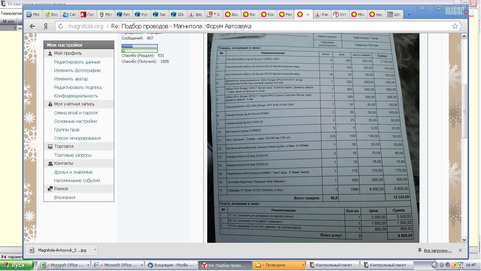This screenshot has width=481, height=271.
Task: Click page scrollbar down arrow
Action: point(464,240)
